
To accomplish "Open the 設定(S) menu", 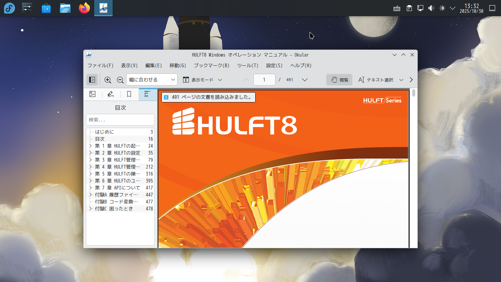I will click(x=274, y=66).
